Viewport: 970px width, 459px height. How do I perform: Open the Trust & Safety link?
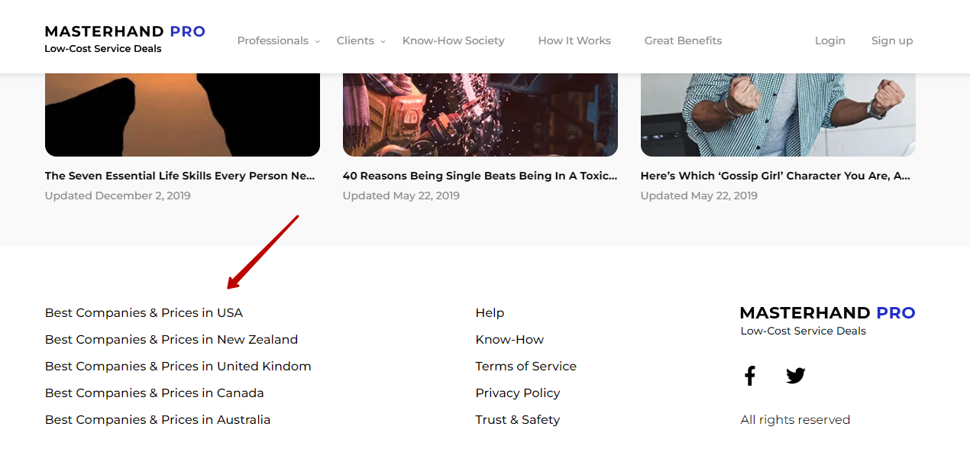[x=517, y=420]
